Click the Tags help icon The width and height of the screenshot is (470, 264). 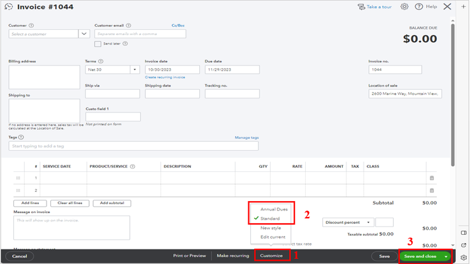[x=21, y=137]
